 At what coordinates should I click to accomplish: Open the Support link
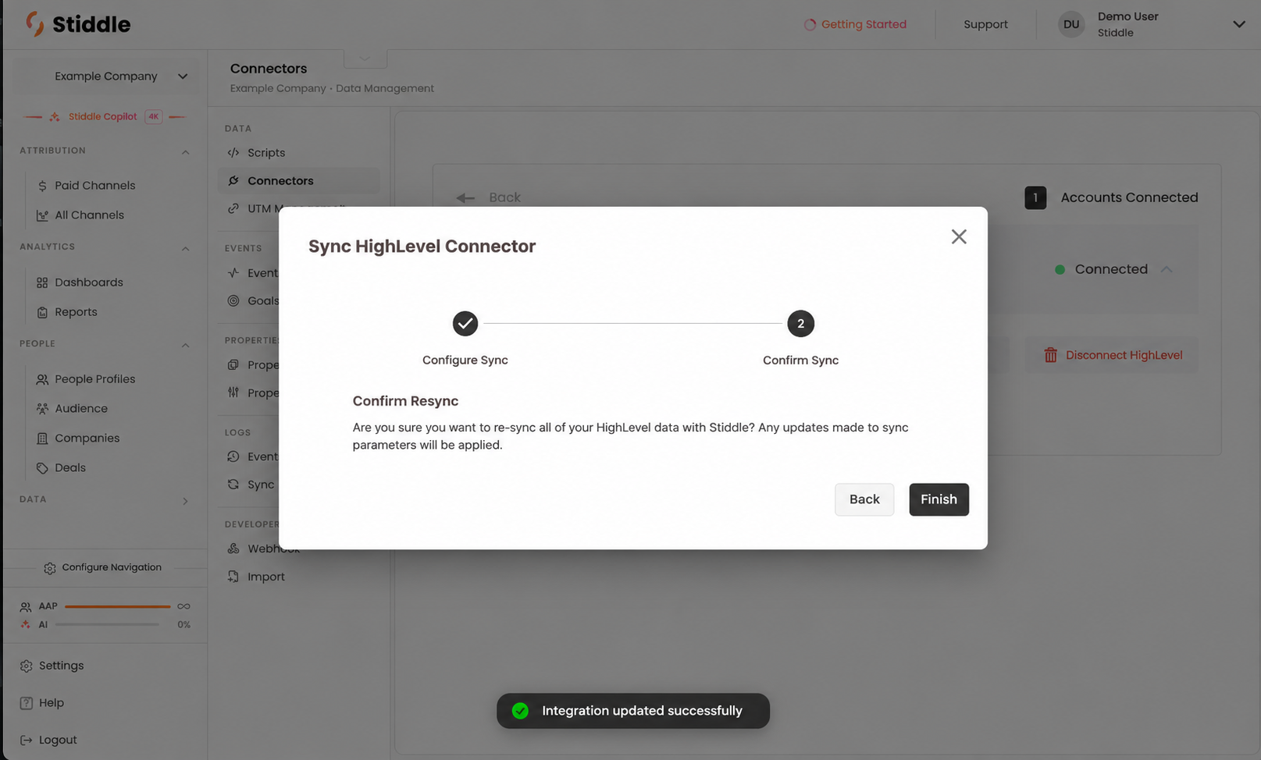coord(985,24)
